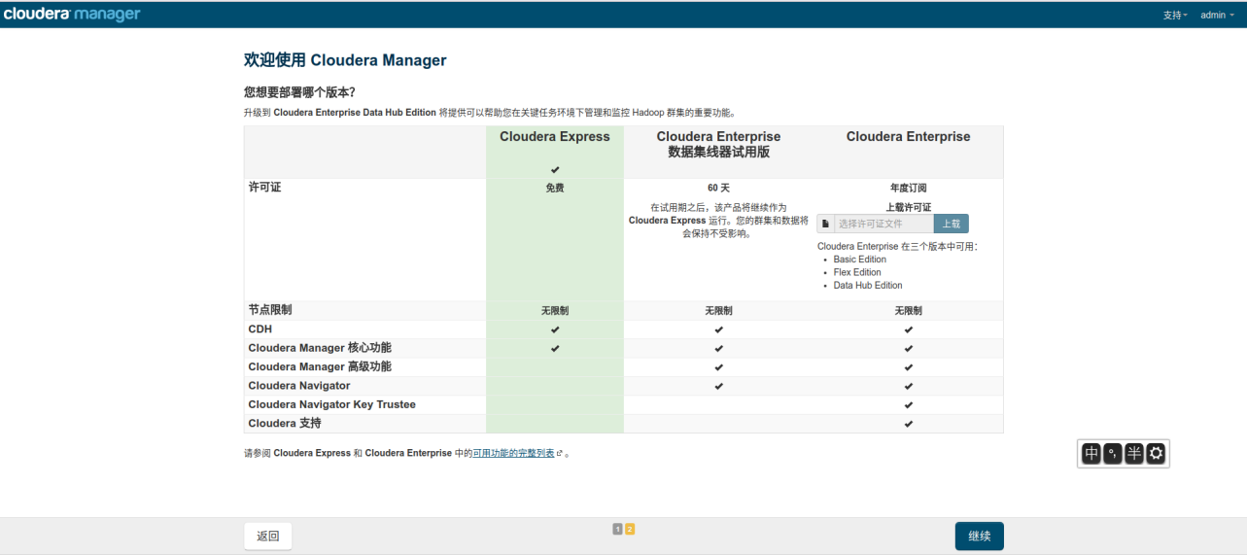Select the Cloudera Enterprise annual edition
The height and width of the screenshot is (555, 1247).
pos(908,137)
